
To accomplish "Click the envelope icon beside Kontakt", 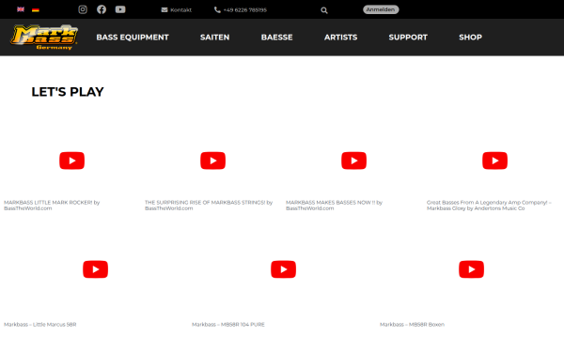I will (164, 9).
